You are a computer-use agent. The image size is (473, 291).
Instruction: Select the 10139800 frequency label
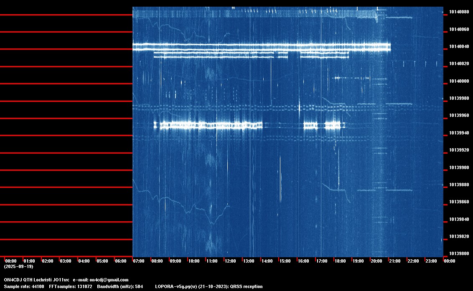459,253
